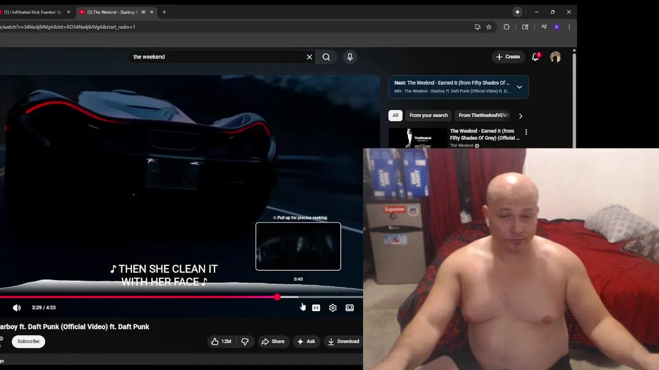Screen dimensions: 659x370
Task: Click the search magnifier button
Action: tap(326, 57)
